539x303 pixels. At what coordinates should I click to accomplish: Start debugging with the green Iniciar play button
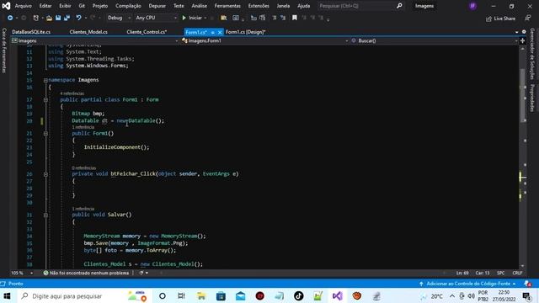point(193,18)
